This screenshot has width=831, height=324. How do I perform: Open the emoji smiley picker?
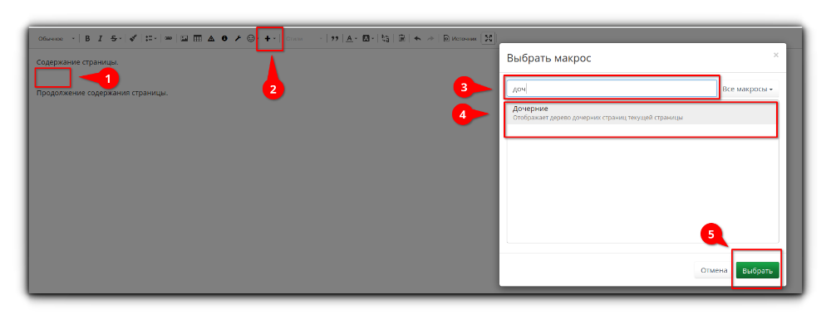tap(251, 39)
